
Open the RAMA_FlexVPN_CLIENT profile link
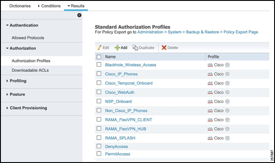pyautogui.click(x=128, y=120)
